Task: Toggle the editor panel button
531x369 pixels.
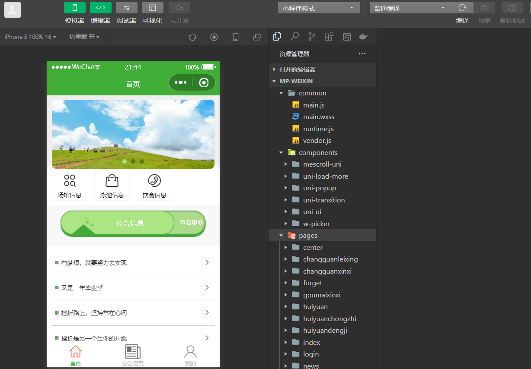Action: point(101,8)
